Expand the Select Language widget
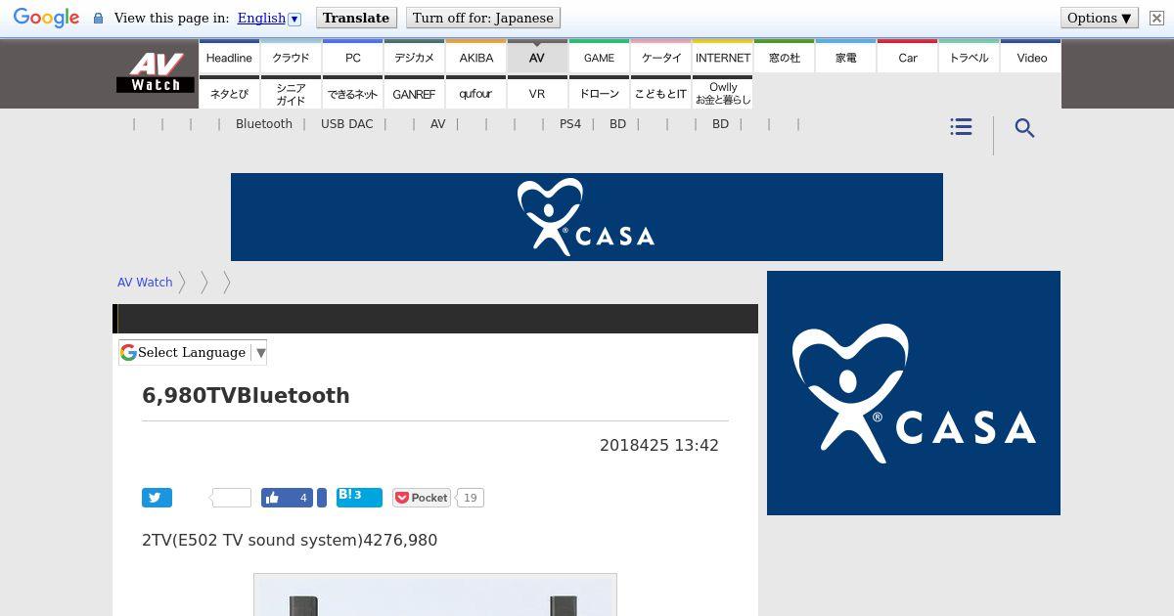The width and height of the screenshot is (1174, 616). click(193, 353)
